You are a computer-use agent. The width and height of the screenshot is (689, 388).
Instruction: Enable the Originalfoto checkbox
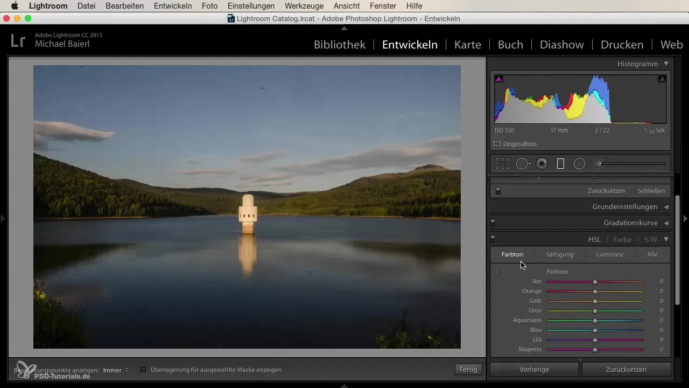pyautogui.click(x=497, y=144)
